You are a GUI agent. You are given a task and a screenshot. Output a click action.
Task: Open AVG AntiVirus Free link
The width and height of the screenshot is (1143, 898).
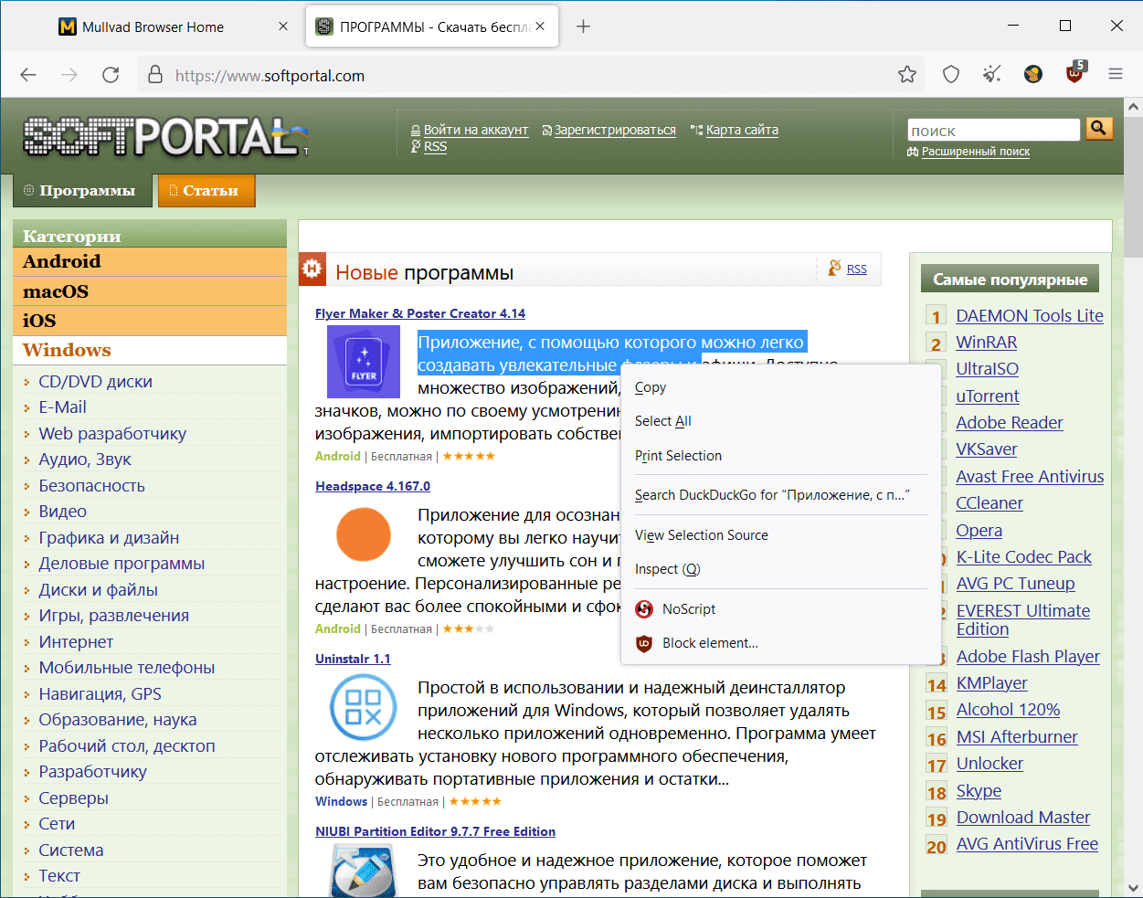coord(1027,844)
